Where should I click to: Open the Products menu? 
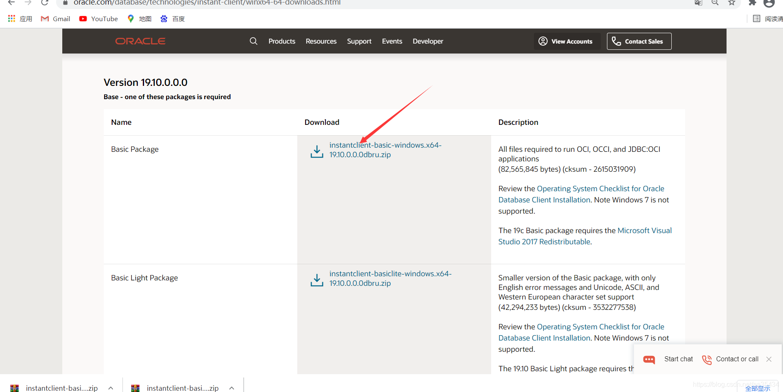(282, 41)
